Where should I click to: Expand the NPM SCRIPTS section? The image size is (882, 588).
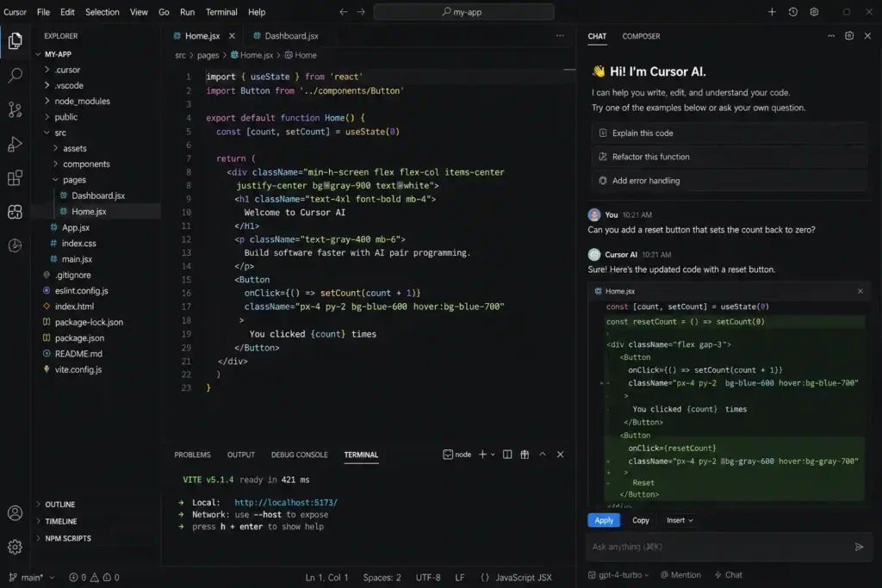click(x=67, y=538)
